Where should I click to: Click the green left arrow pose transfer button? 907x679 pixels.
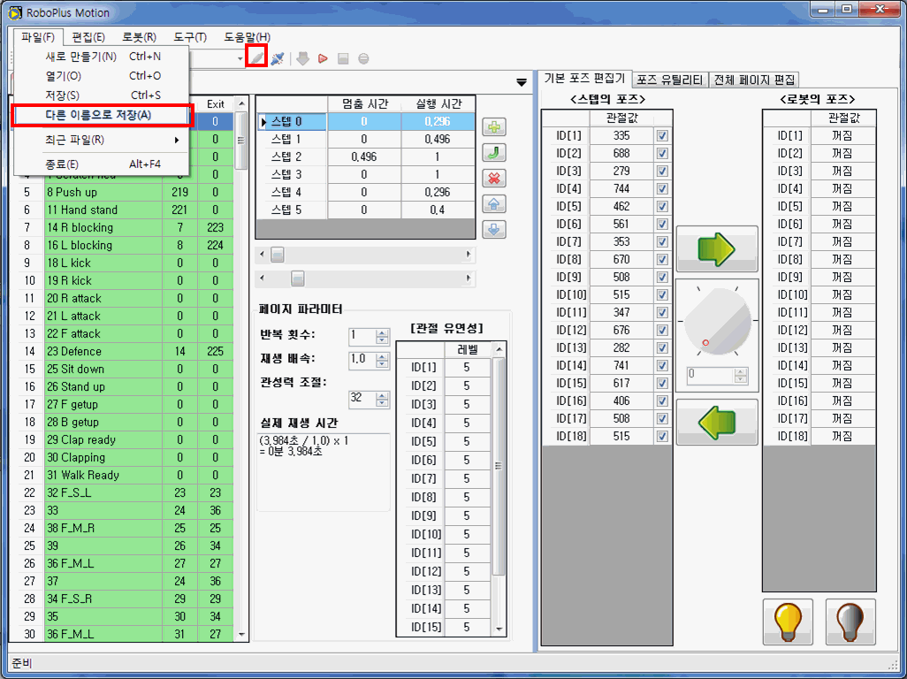pyautogui.click(x=717, y=423)
